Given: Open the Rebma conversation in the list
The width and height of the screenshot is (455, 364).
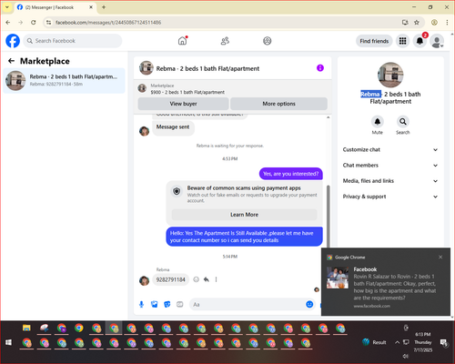Looking at the screenshot, I should (x=64, y=80).
